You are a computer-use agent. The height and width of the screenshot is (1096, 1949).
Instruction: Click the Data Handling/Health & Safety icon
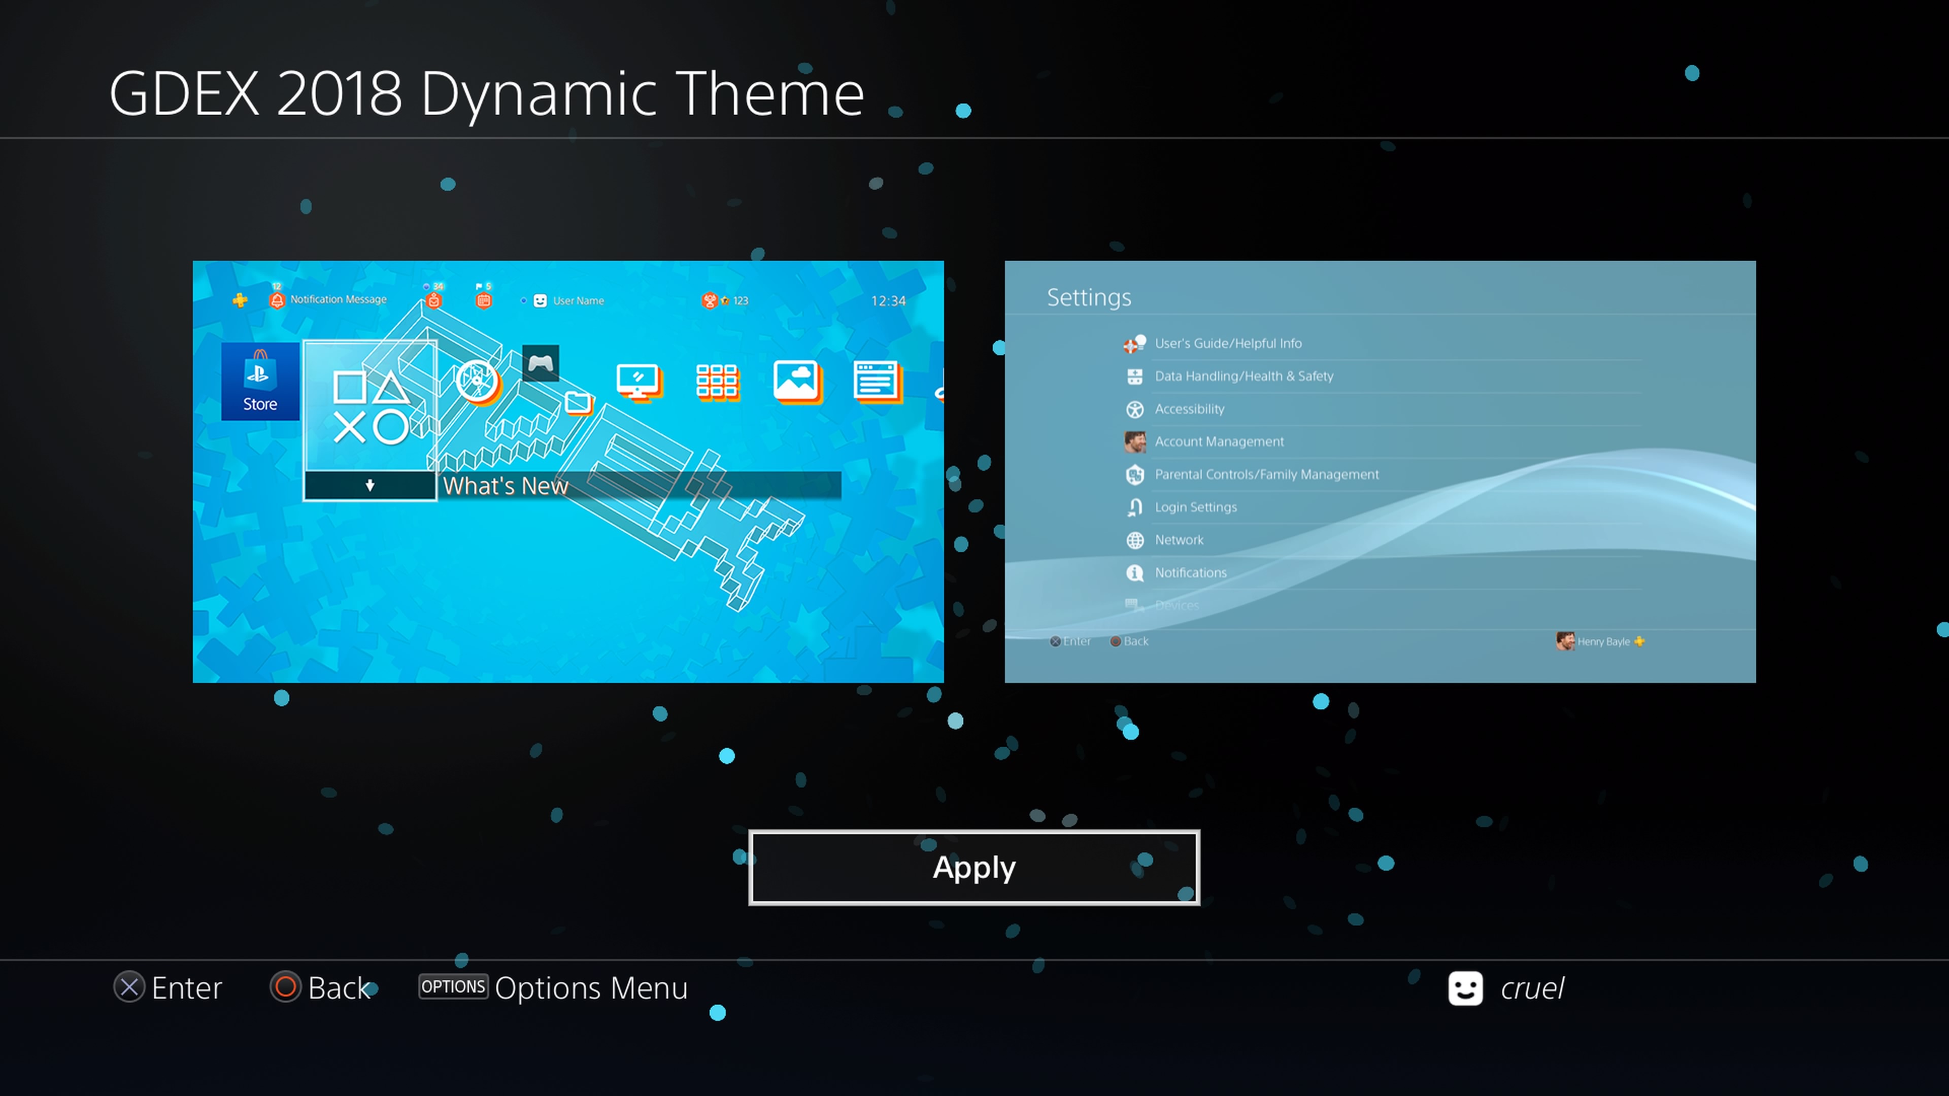[1134, 376]
